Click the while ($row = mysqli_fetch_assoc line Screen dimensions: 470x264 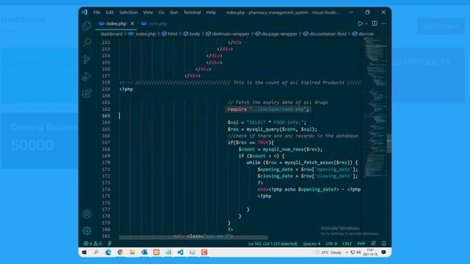point(302,163)
